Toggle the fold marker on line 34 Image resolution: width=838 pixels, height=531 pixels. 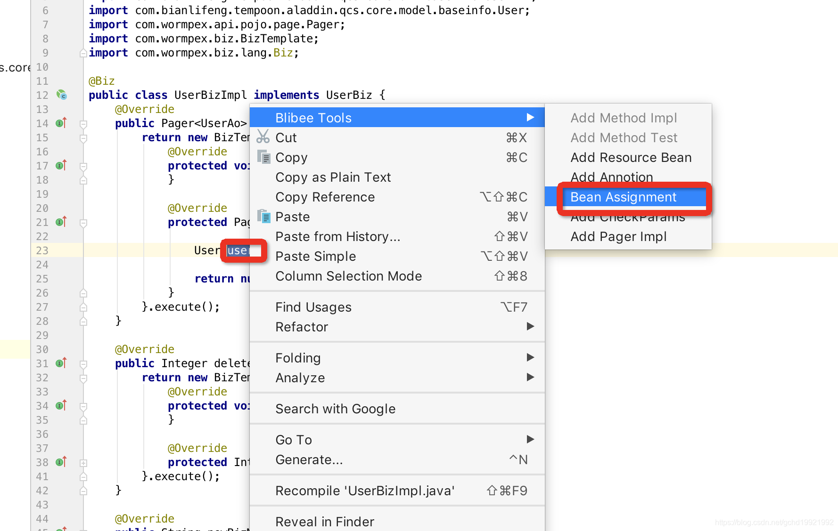pos(83,407)
